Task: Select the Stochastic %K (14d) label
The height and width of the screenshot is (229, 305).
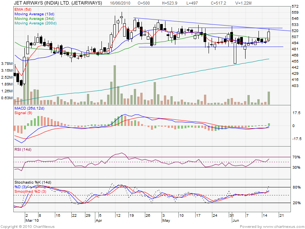Action: point(32,182)
